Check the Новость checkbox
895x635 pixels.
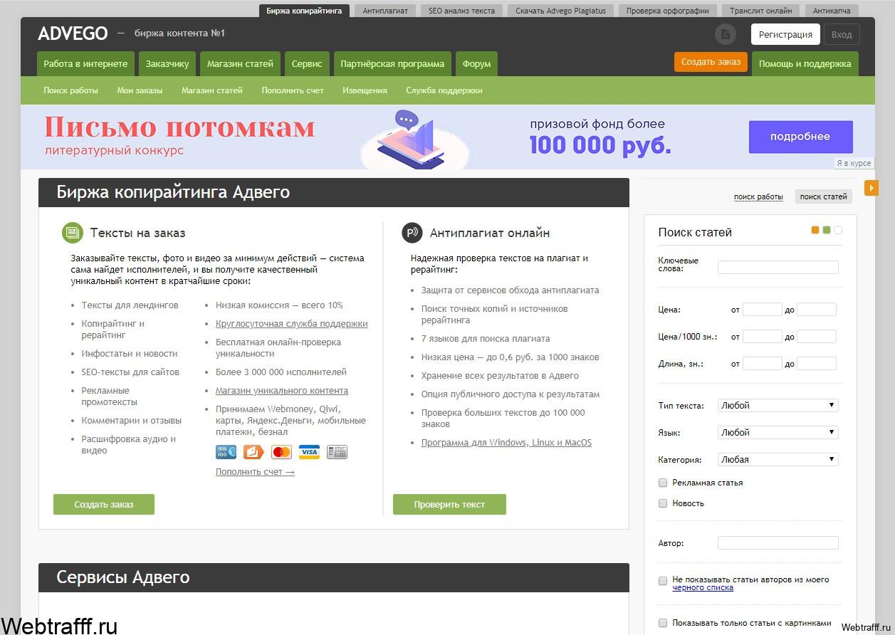coord(663,503)
